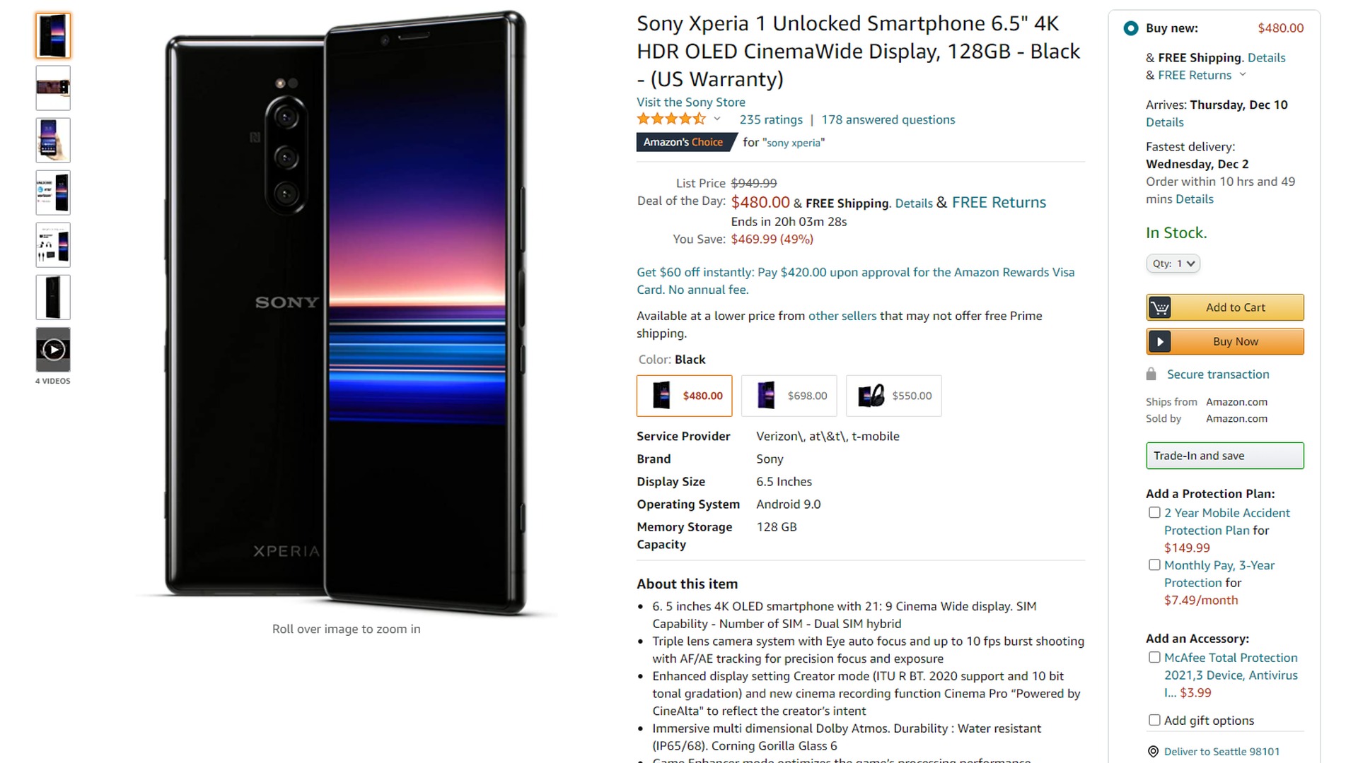Image resolution: width=1358 pixels, height=763 pixels.
Task: Click the star rating icons
Action: click(671, 119)
